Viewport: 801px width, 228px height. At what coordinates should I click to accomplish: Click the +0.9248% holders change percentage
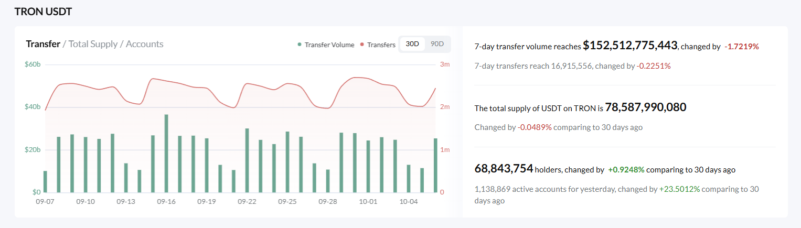(x=626, y=170)
